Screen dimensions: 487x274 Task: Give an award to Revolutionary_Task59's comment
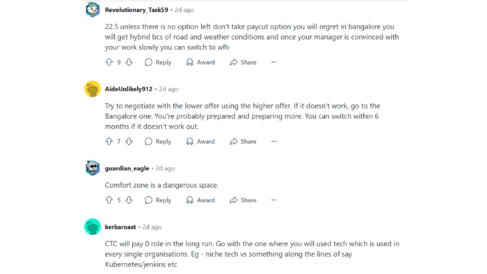tap(200, 62)
